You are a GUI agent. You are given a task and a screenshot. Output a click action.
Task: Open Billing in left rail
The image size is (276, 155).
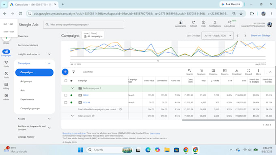[x=6, y=86]
